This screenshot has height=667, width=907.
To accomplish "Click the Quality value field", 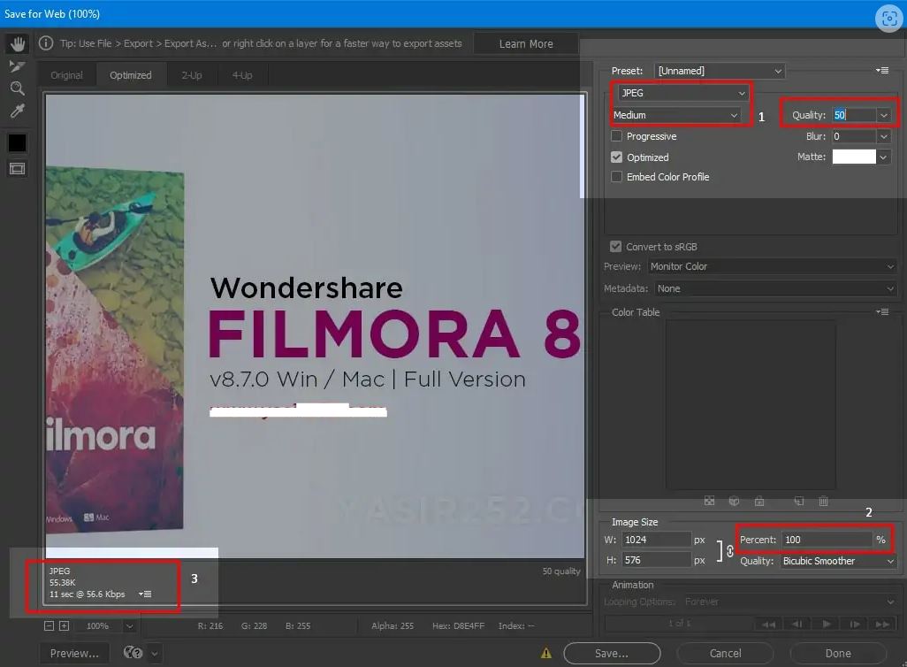I will pos(854,115).
